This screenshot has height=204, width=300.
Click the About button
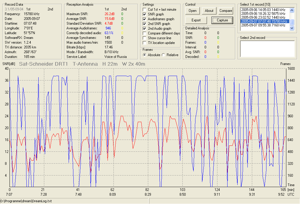tap(209, 11)
